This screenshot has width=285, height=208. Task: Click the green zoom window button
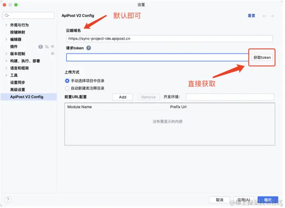click(x=16, y=5)
